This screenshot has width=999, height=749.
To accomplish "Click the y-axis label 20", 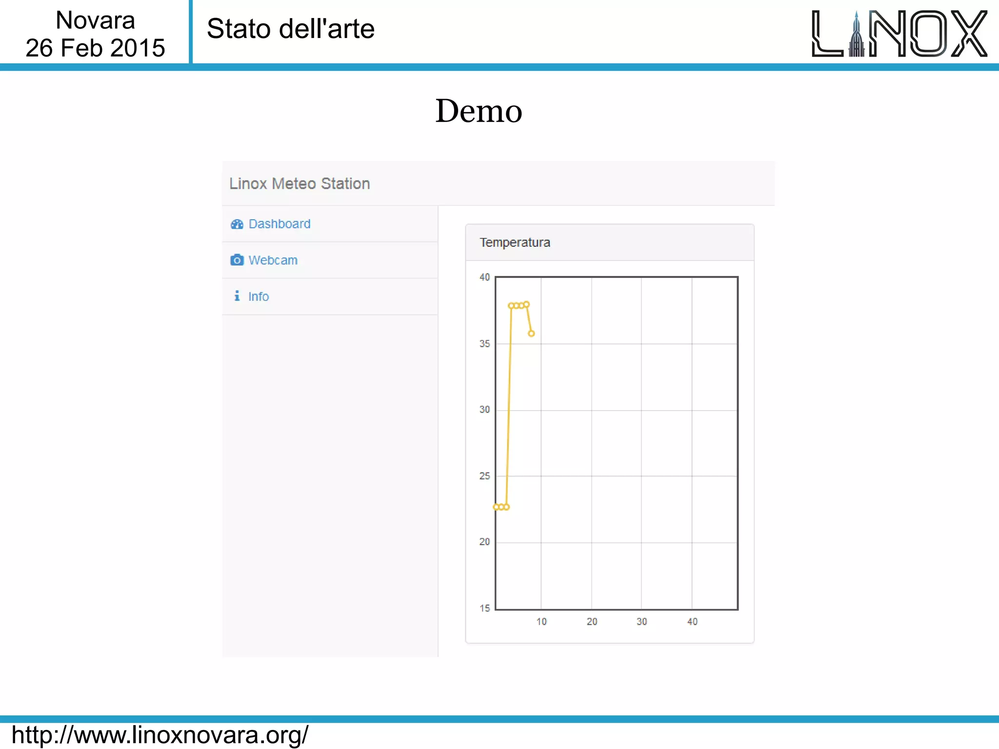I will 484,542.
